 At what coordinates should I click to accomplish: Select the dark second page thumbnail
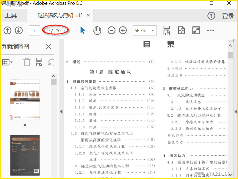(25, 155)
